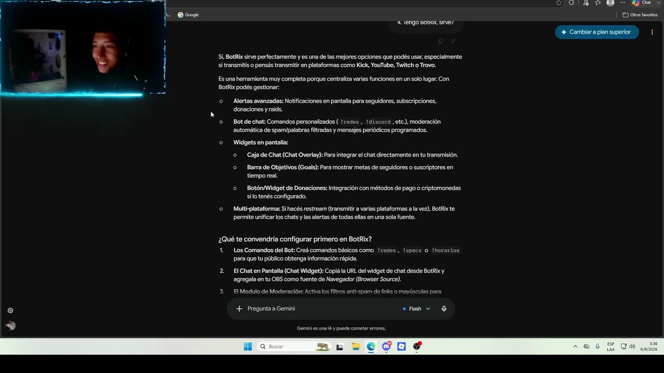Open Discord from the taskbar
Screen dimensions: 664x373
coord(386,347)
